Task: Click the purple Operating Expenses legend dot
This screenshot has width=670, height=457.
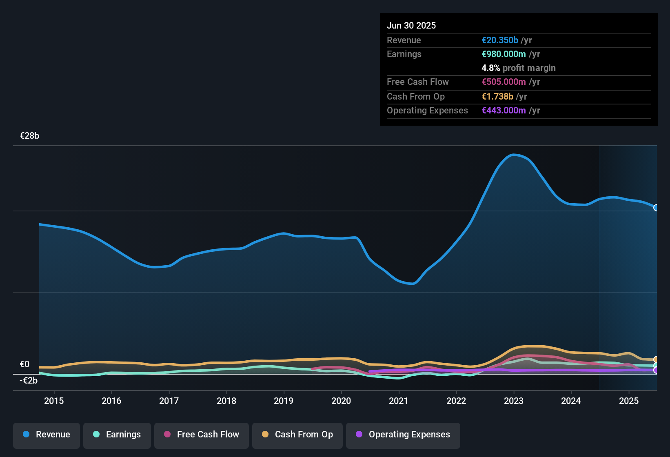Action: pyautogui.click(x=359, y=434)
